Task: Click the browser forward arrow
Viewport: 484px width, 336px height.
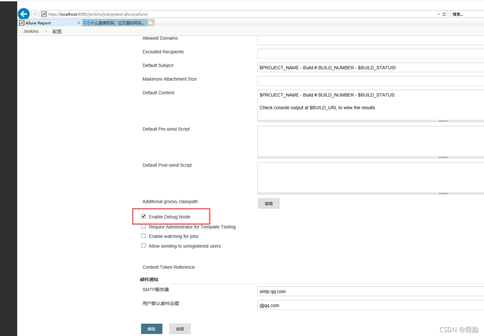Action: point(35,14)
